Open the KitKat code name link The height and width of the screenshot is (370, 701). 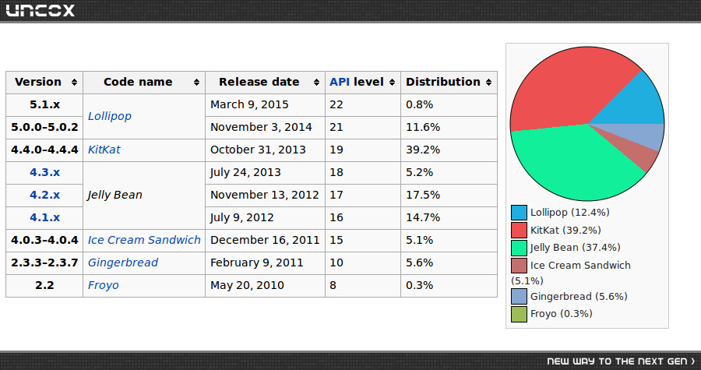pos(104,150)
